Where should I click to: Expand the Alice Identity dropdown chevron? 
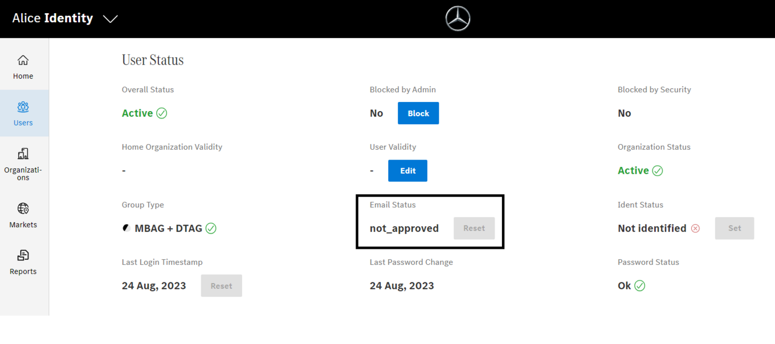110,19
